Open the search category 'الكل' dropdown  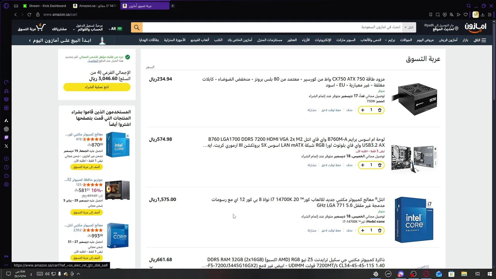click(x=409, y=28)
